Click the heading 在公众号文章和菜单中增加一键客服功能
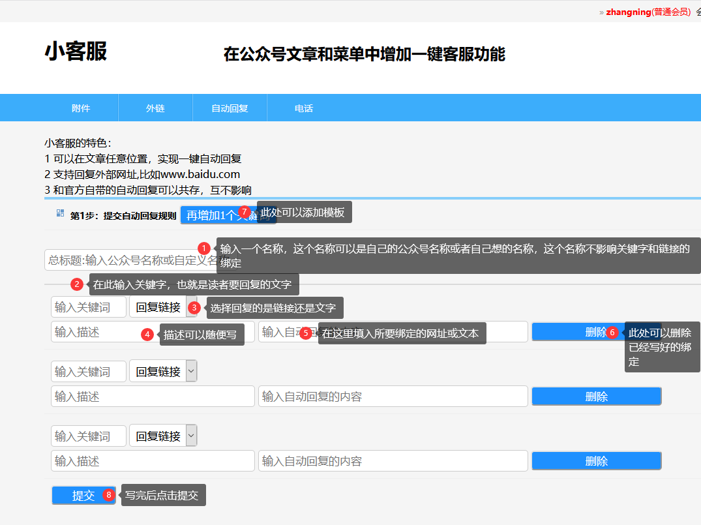Image resolution: width=701 pixels, height=525 pixels. [364, 54]
